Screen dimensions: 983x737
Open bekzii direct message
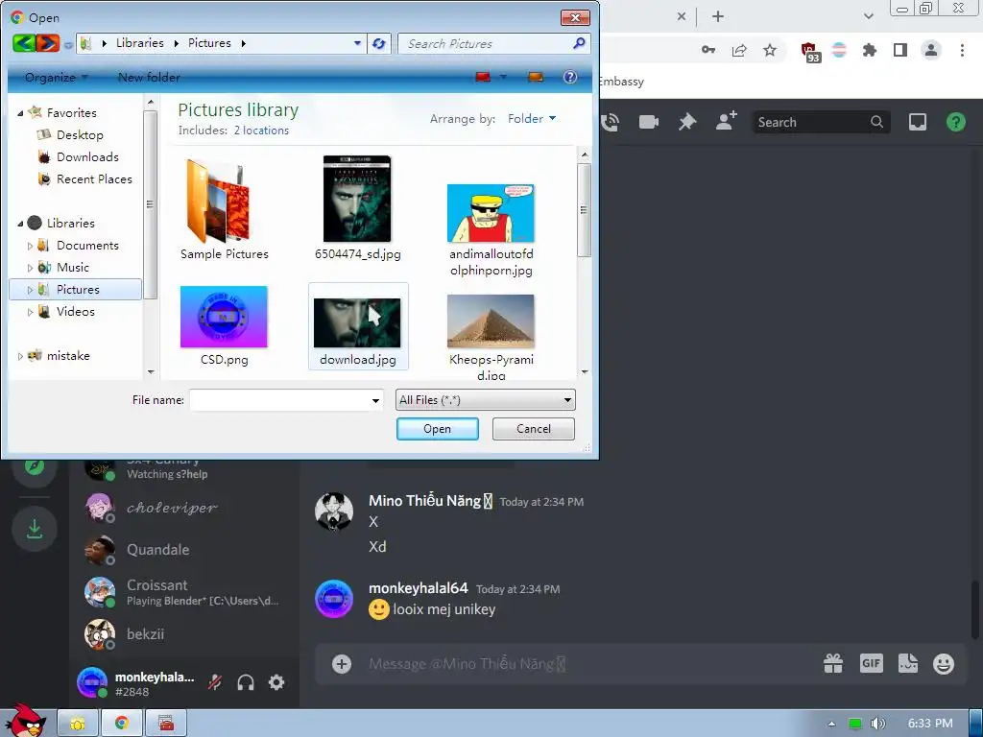(x=185, y=634)
